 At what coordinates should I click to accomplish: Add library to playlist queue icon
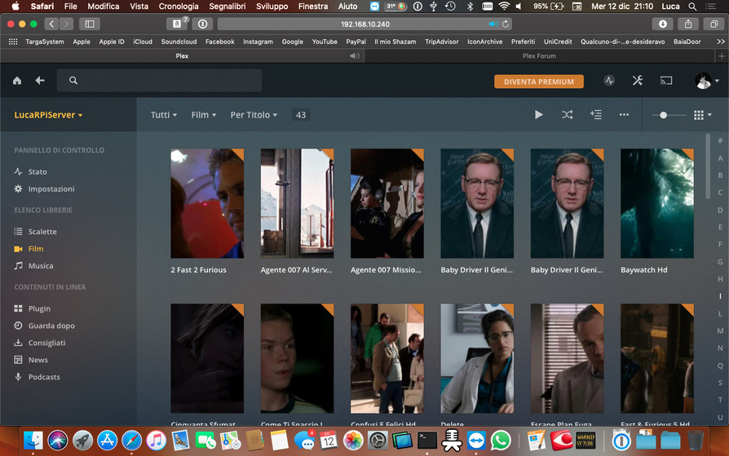[x=595, y=114]
